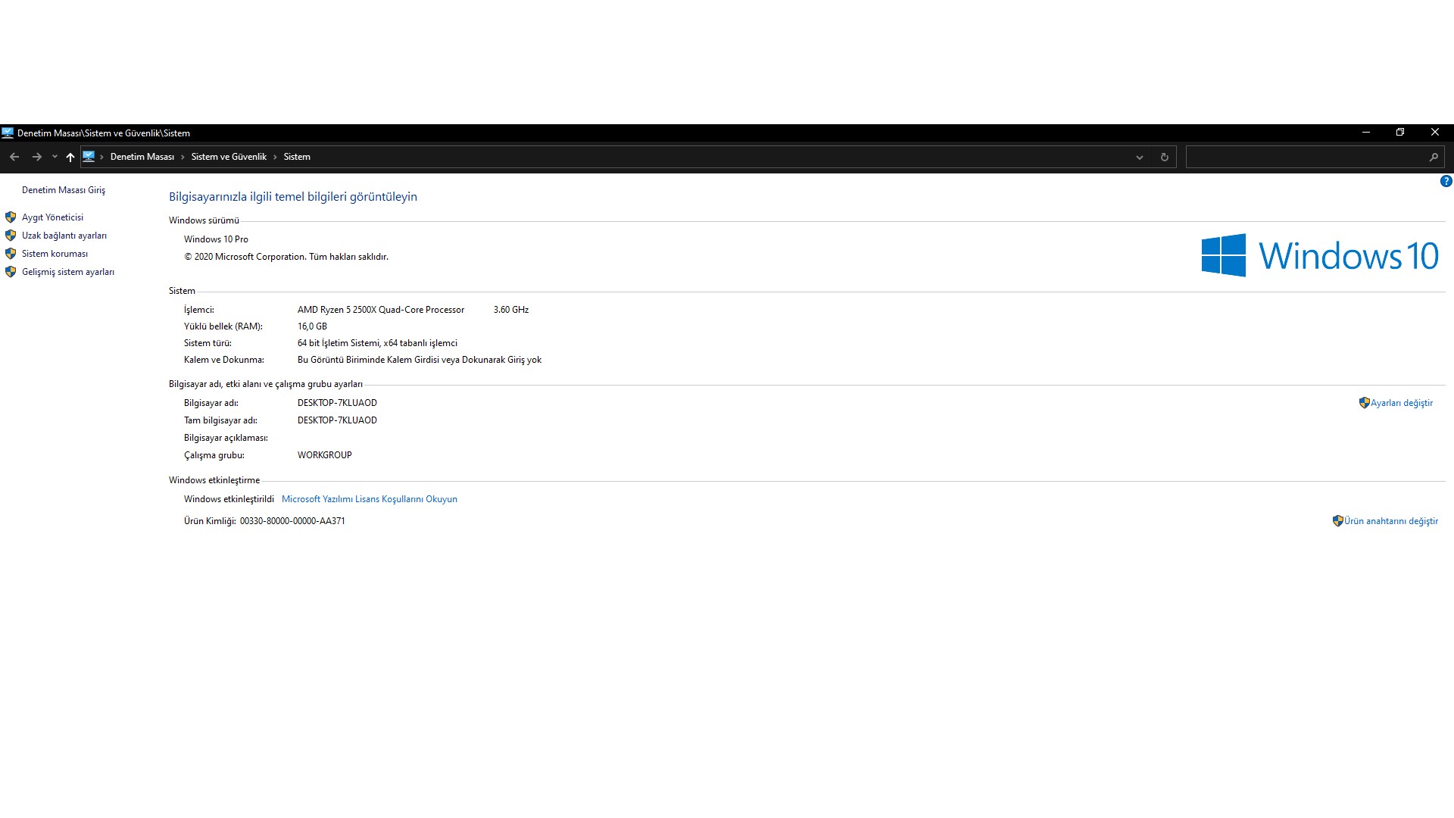The image size is (1454, 818).
Task: Select Denetim Masası breadcrumb item
Action: coord(142,157)
